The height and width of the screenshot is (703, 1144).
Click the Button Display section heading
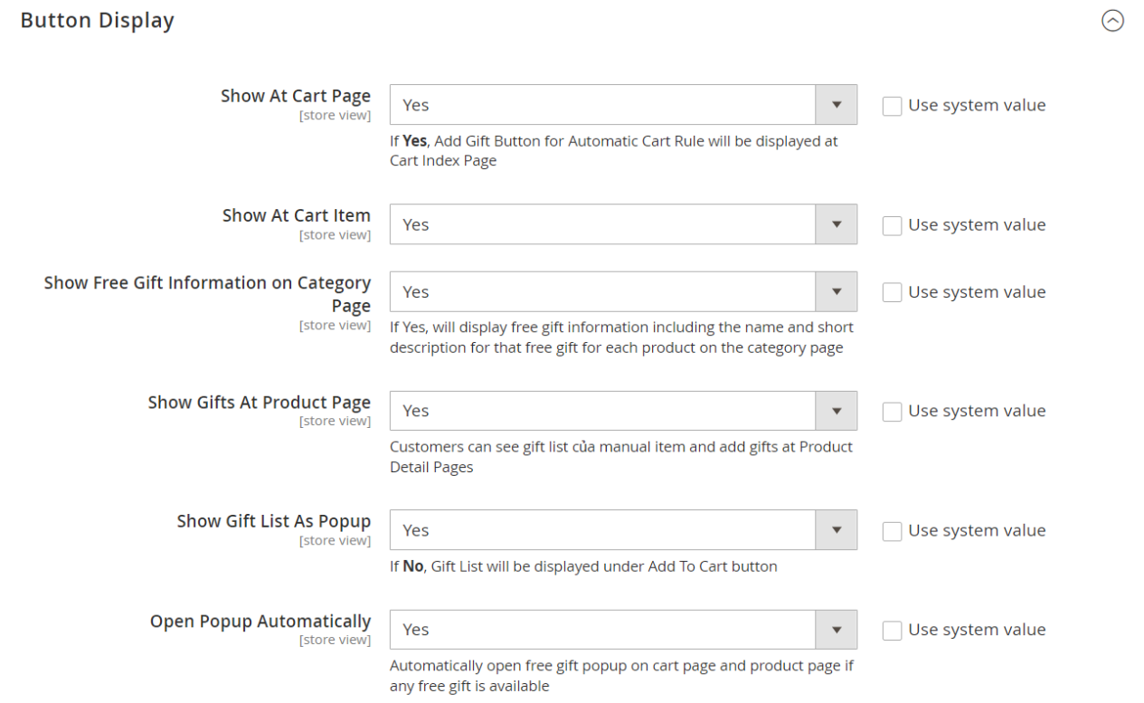click(98, 20)
